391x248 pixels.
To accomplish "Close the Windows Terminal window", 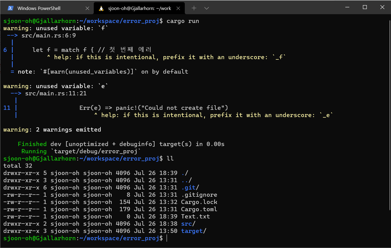I will pos(382,7).
